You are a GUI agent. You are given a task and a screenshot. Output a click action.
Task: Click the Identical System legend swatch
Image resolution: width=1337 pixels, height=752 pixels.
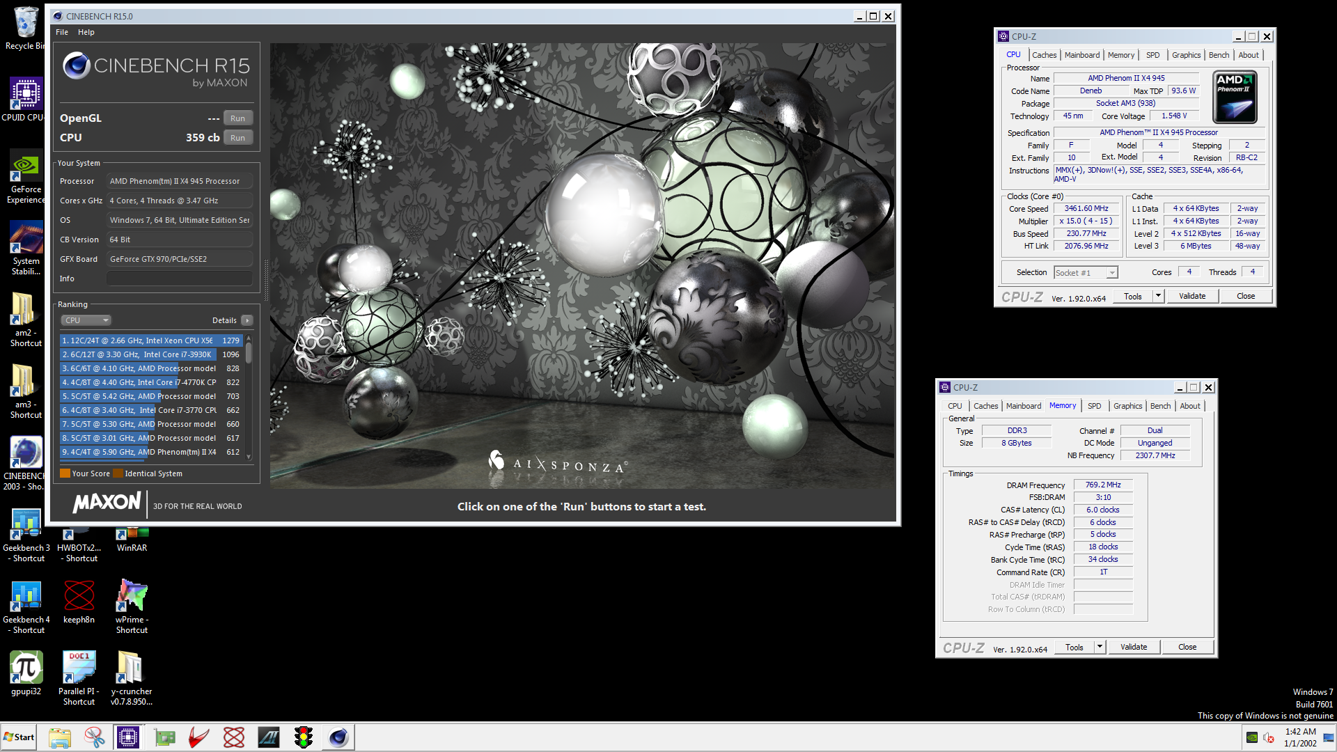[x=118, y=473]
